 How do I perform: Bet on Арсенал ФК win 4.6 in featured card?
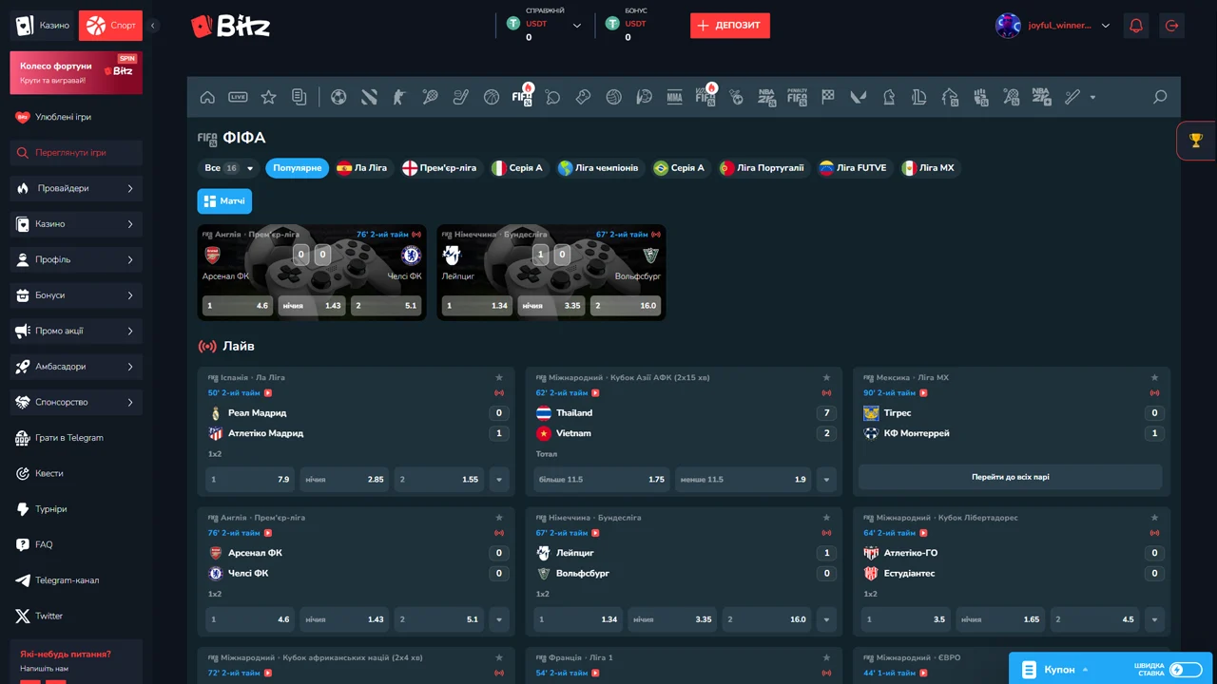[237, 306]
